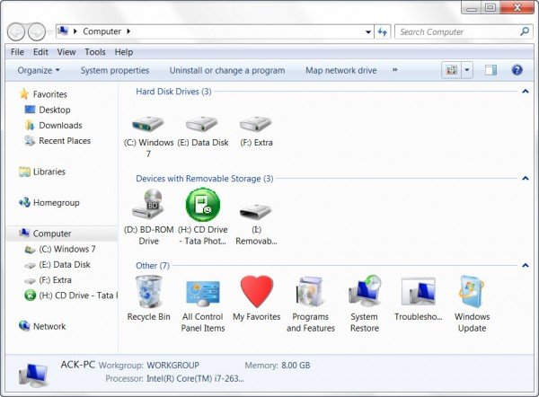Select Desktop in navigation pane
The width and height of the screenshot is (539, 397).
55,110
